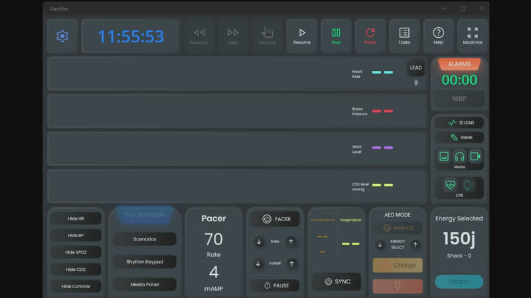531x298 pixels.
Task: Open the Scenarios menu
Action: (x=145, y=239)
